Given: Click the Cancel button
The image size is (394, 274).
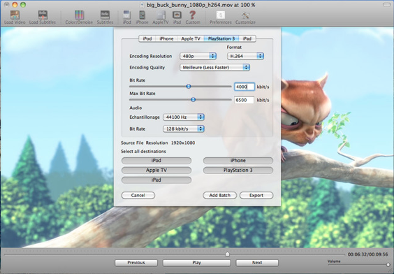Looking at the screenshot, I should tap(138, 195).
